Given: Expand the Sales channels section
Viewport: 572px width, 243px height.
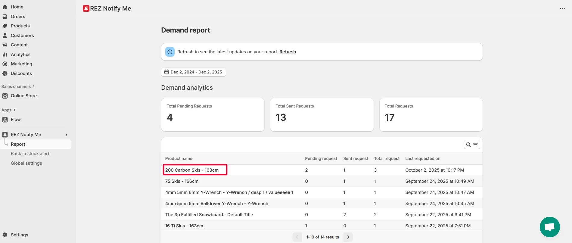Looking at the screenshot, I should click(x=18, y=86).
